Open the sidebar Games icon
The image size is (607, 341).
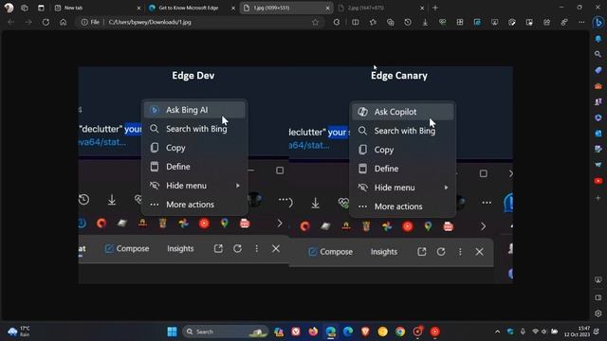point(598,101)
